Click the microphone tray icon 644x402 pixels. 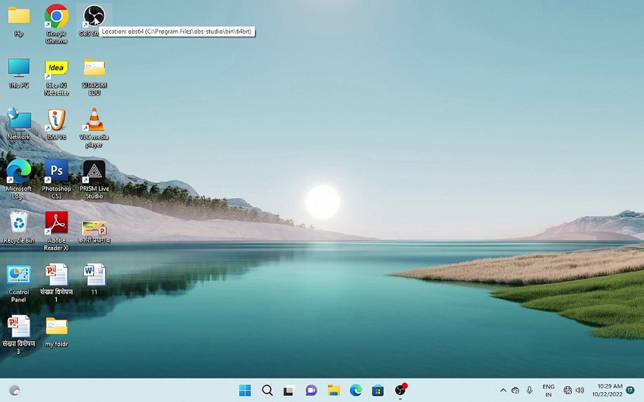coord(530,390)
